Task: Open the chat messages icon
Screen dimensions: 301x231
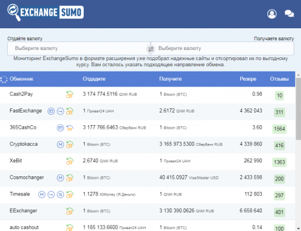Action: tap(289, 14)
